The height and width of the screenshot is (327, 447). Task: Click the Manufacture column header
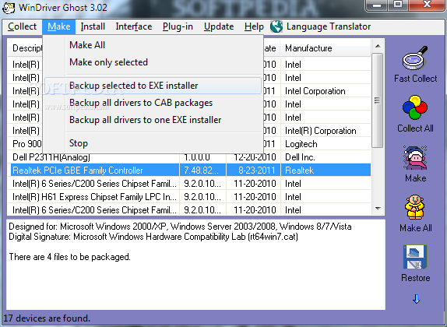(x=326, y=48)
